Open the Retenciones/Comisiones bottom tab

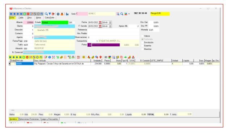point(29,119)
